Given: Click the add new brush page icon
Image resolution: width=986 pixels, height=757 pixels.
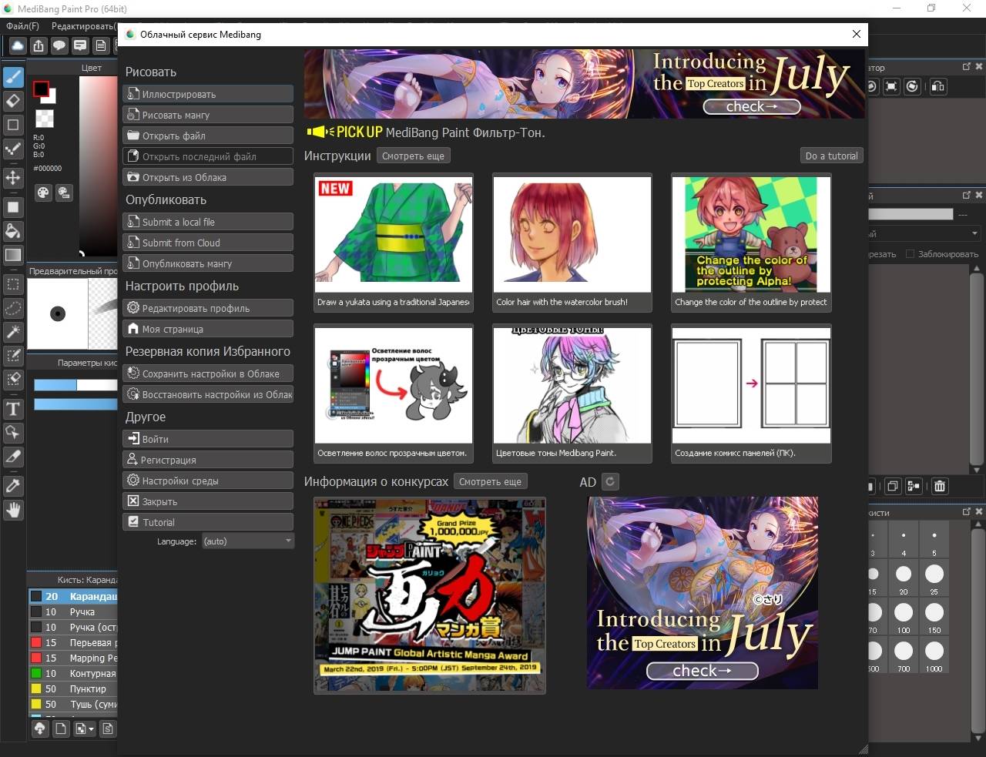Looking at the screenshot, I should pyautogui.click(x=61, y=729).
